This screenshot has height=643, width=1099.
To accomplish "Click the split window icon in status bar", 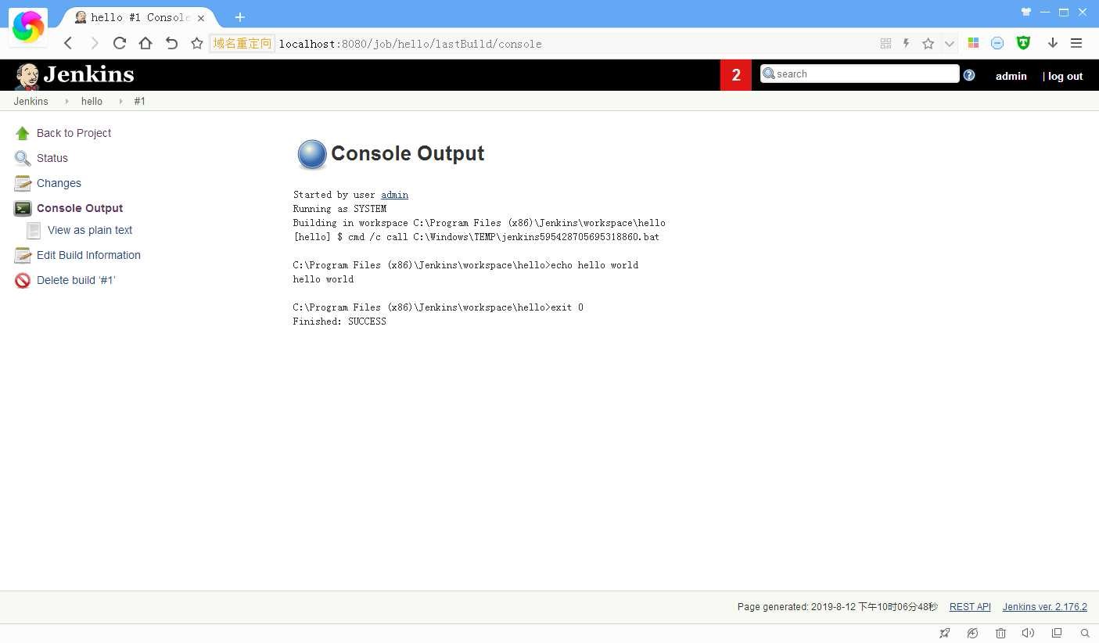I will (1057, 633).
